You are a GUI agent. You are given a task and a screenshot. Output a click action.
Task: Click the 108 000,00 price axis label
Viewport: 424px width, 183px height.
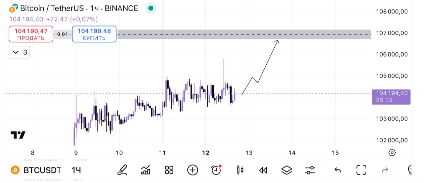392,12
